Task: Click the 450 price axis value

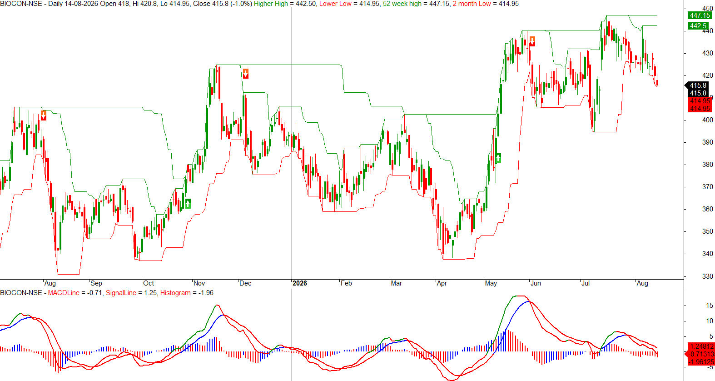Action: tap(708, 8)
